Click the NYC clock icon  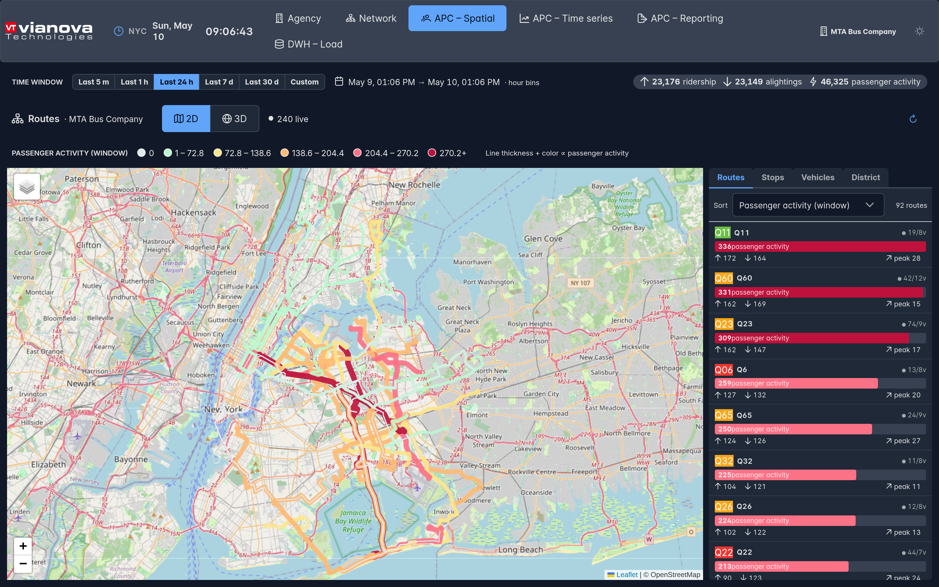click(118, 31)
